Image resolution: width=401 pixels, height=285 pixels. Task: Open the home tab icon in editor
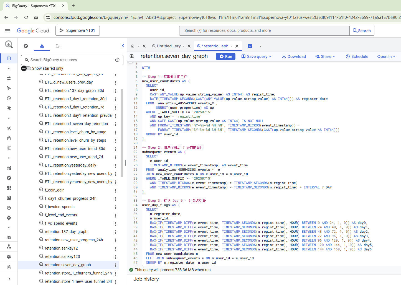click(133, 46)
